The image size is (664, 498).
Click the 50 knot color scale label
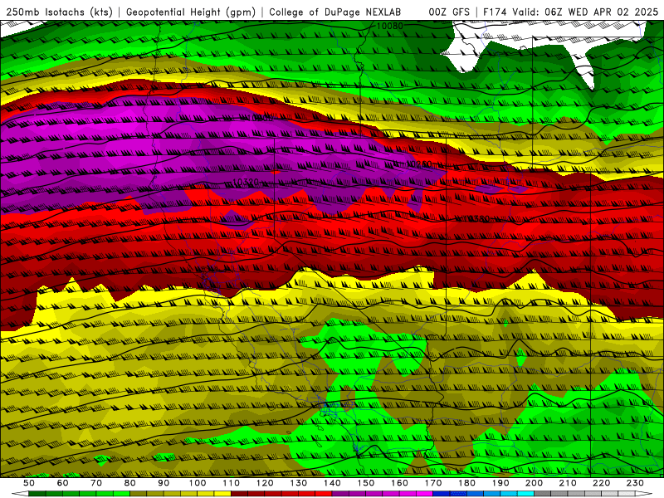click(29, 483)
